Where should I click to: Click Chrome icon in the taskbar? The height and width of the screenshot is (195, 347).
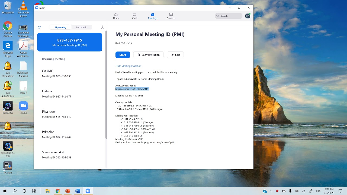point(58,191)
